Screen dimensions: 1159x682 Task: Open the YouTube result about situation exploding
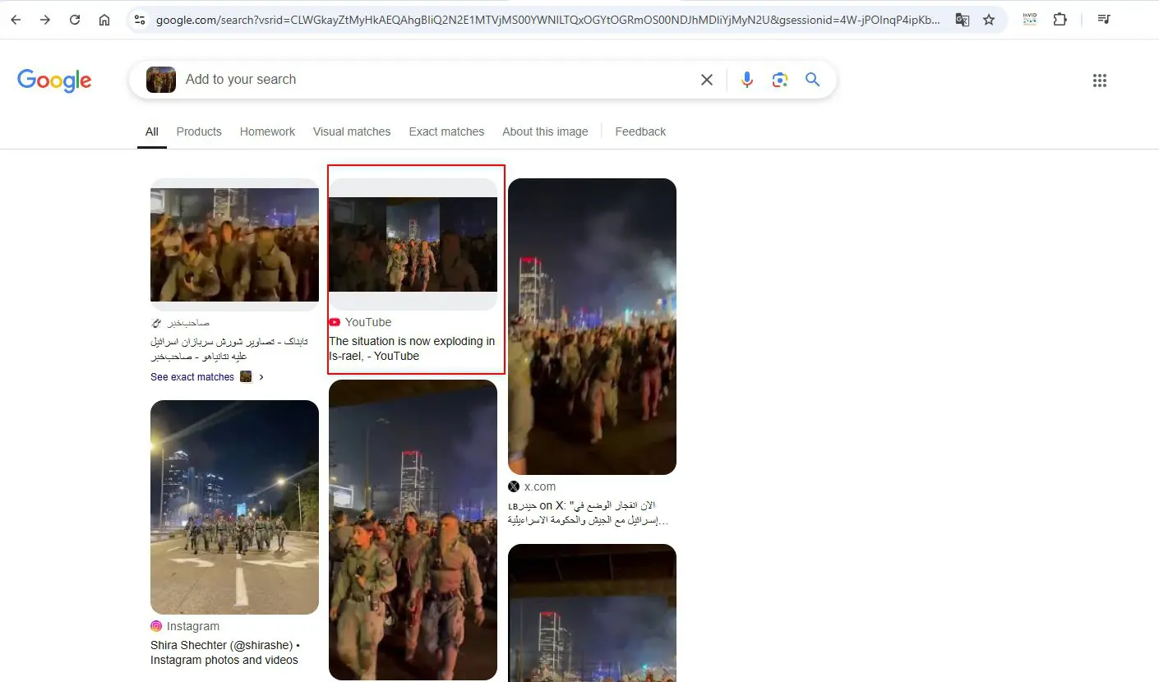(412, 348)
